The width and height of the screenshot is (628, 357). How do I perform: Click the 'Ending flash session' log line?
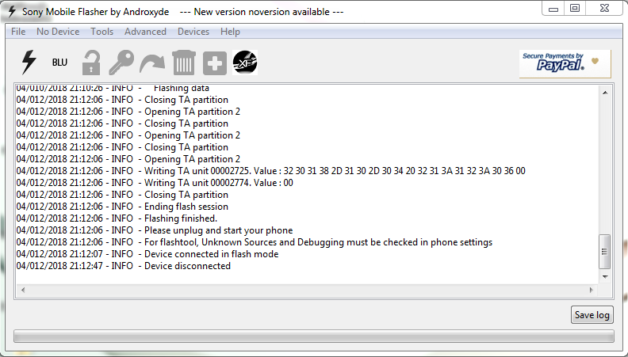pyautogui.click(x=122, y=207)
